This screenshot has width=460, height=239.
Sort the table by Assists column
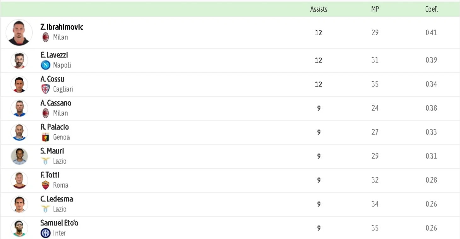pos(319,9)
